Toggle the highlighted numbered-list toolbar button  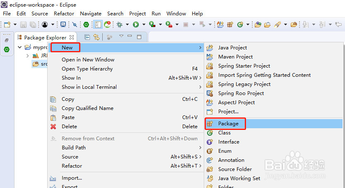coord(98,24)
